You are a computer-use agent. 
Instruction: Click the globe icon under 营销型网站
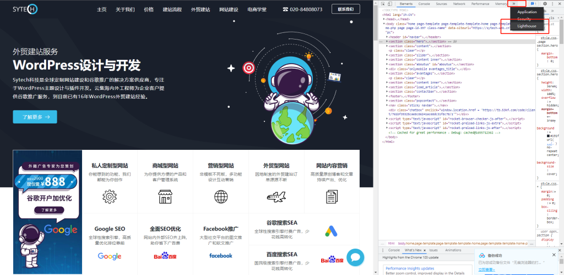click(221, 197)
